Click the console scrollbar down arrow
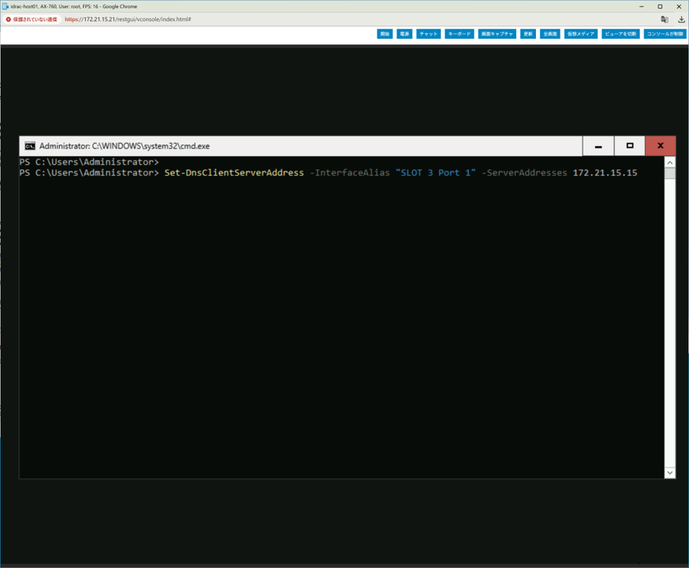Image resolution: width=689 pixels, height=568 pixels. coord(669,473)
